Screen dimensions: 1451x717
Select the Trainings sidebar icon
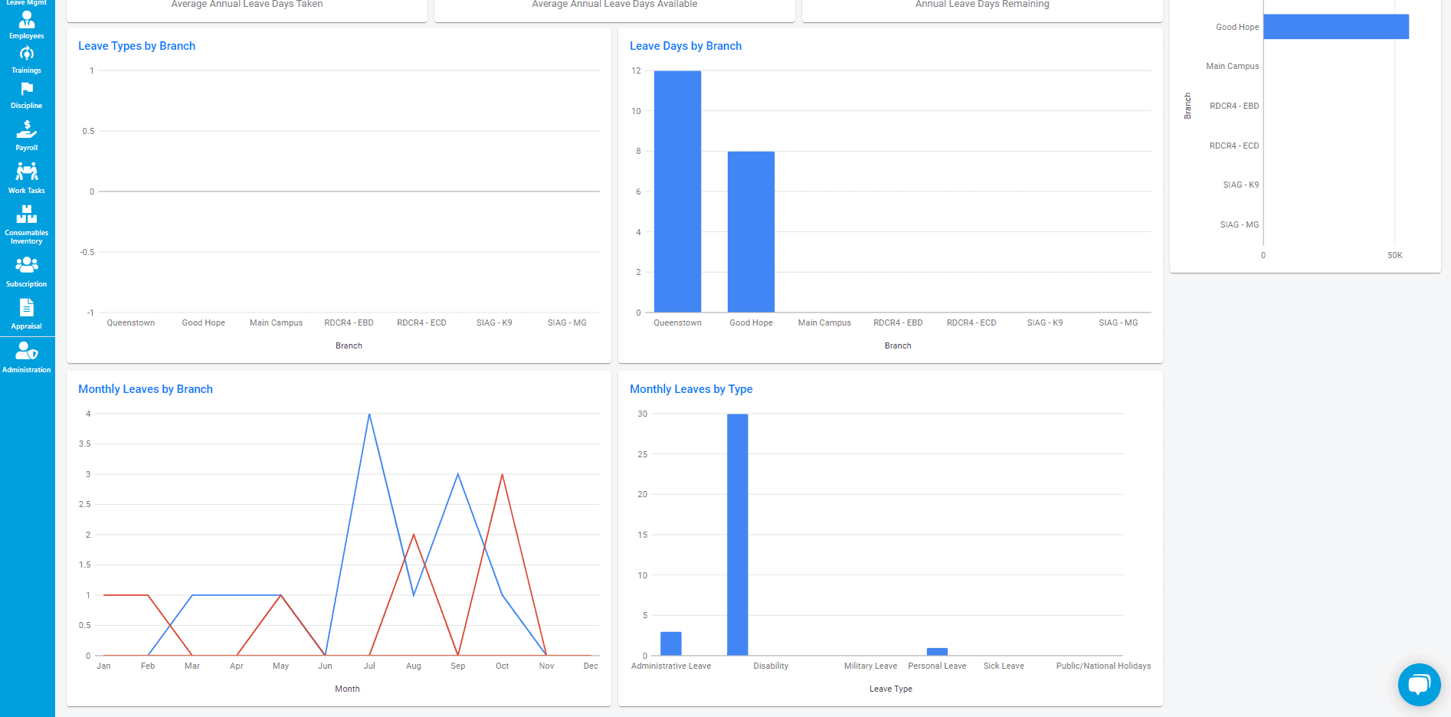click(27, 60)
